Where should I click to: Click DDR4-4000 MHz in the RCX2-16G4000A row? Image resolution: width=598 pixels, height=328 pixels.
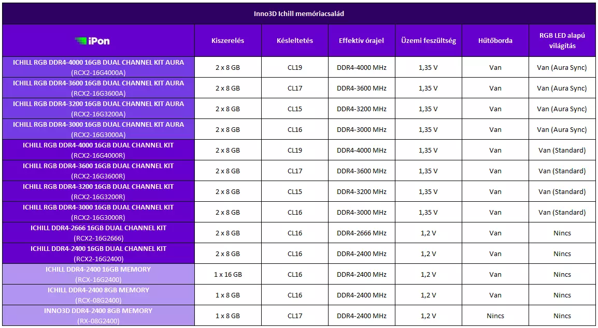(x=362, y=67)
